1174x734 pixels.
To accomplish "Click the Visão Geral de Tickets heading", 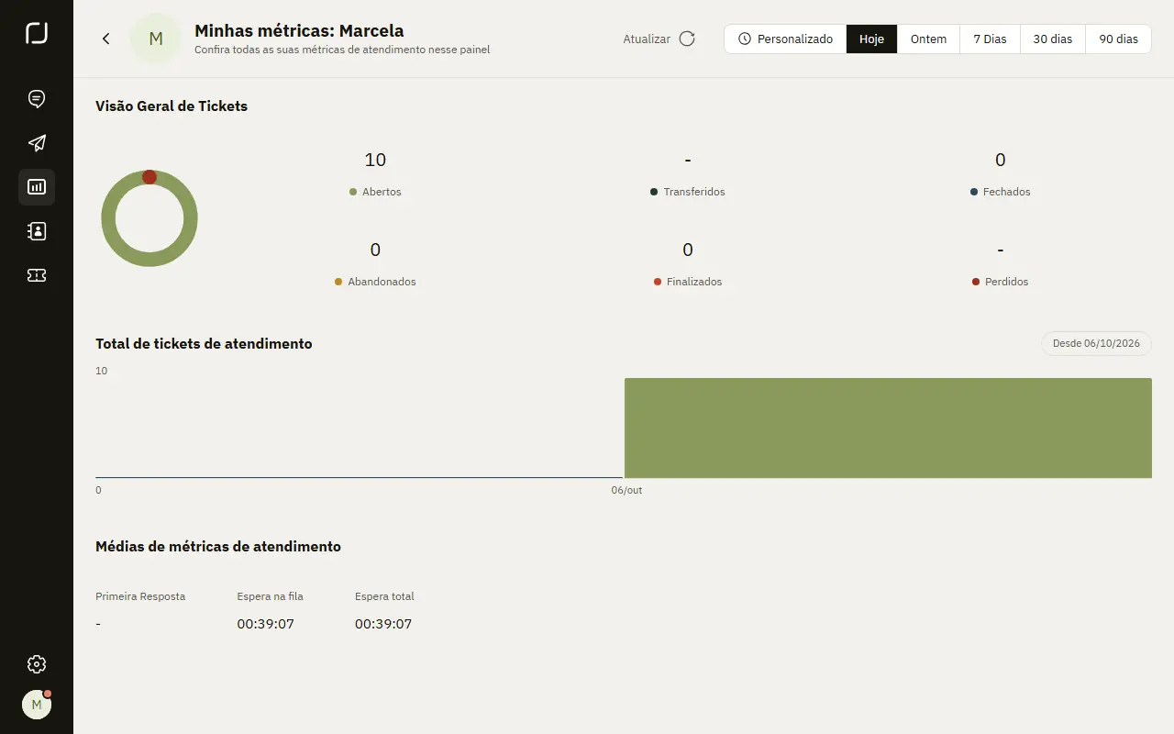I will tap(172, 106).
